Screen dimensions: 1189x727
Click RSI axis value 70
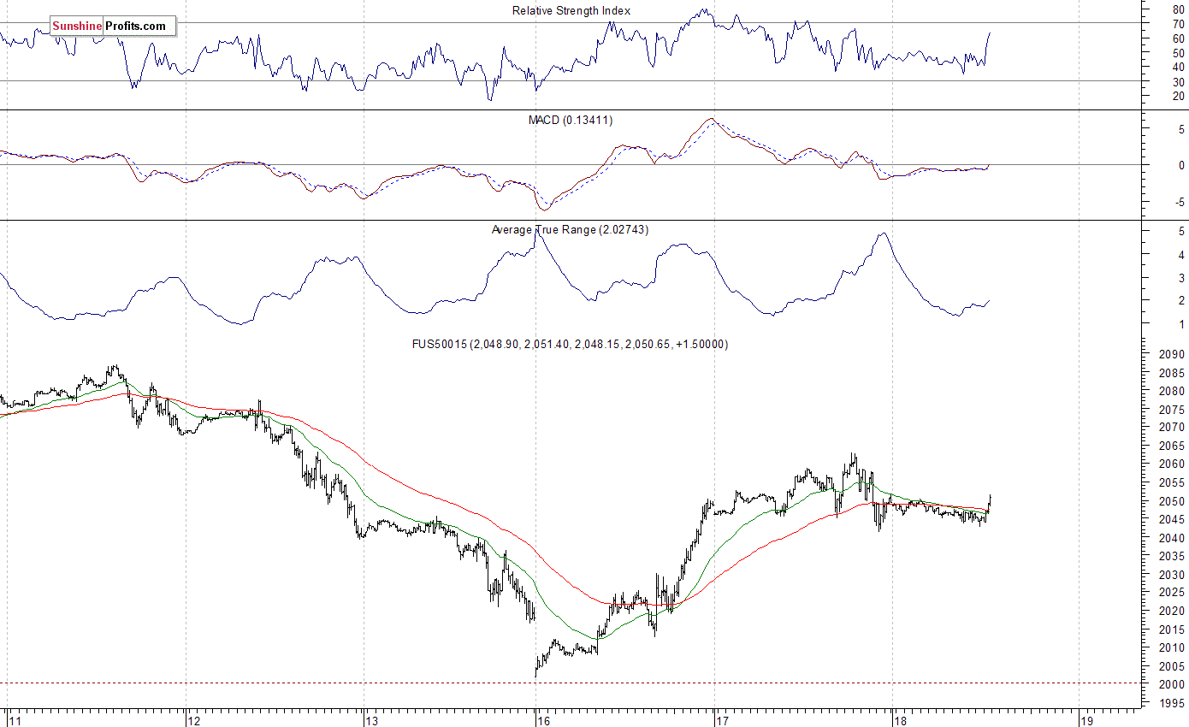(1179, 25)
